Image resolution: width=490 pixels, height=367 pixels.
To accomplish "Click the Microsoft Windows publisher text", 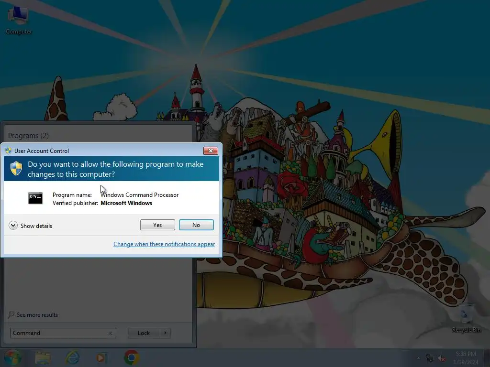I will pos(126,203).
